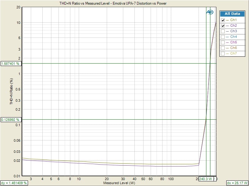Viewport: 249px width, 186px height.
Task: Enable the Ch5 checkbox
Action: [x=223, y=42]
